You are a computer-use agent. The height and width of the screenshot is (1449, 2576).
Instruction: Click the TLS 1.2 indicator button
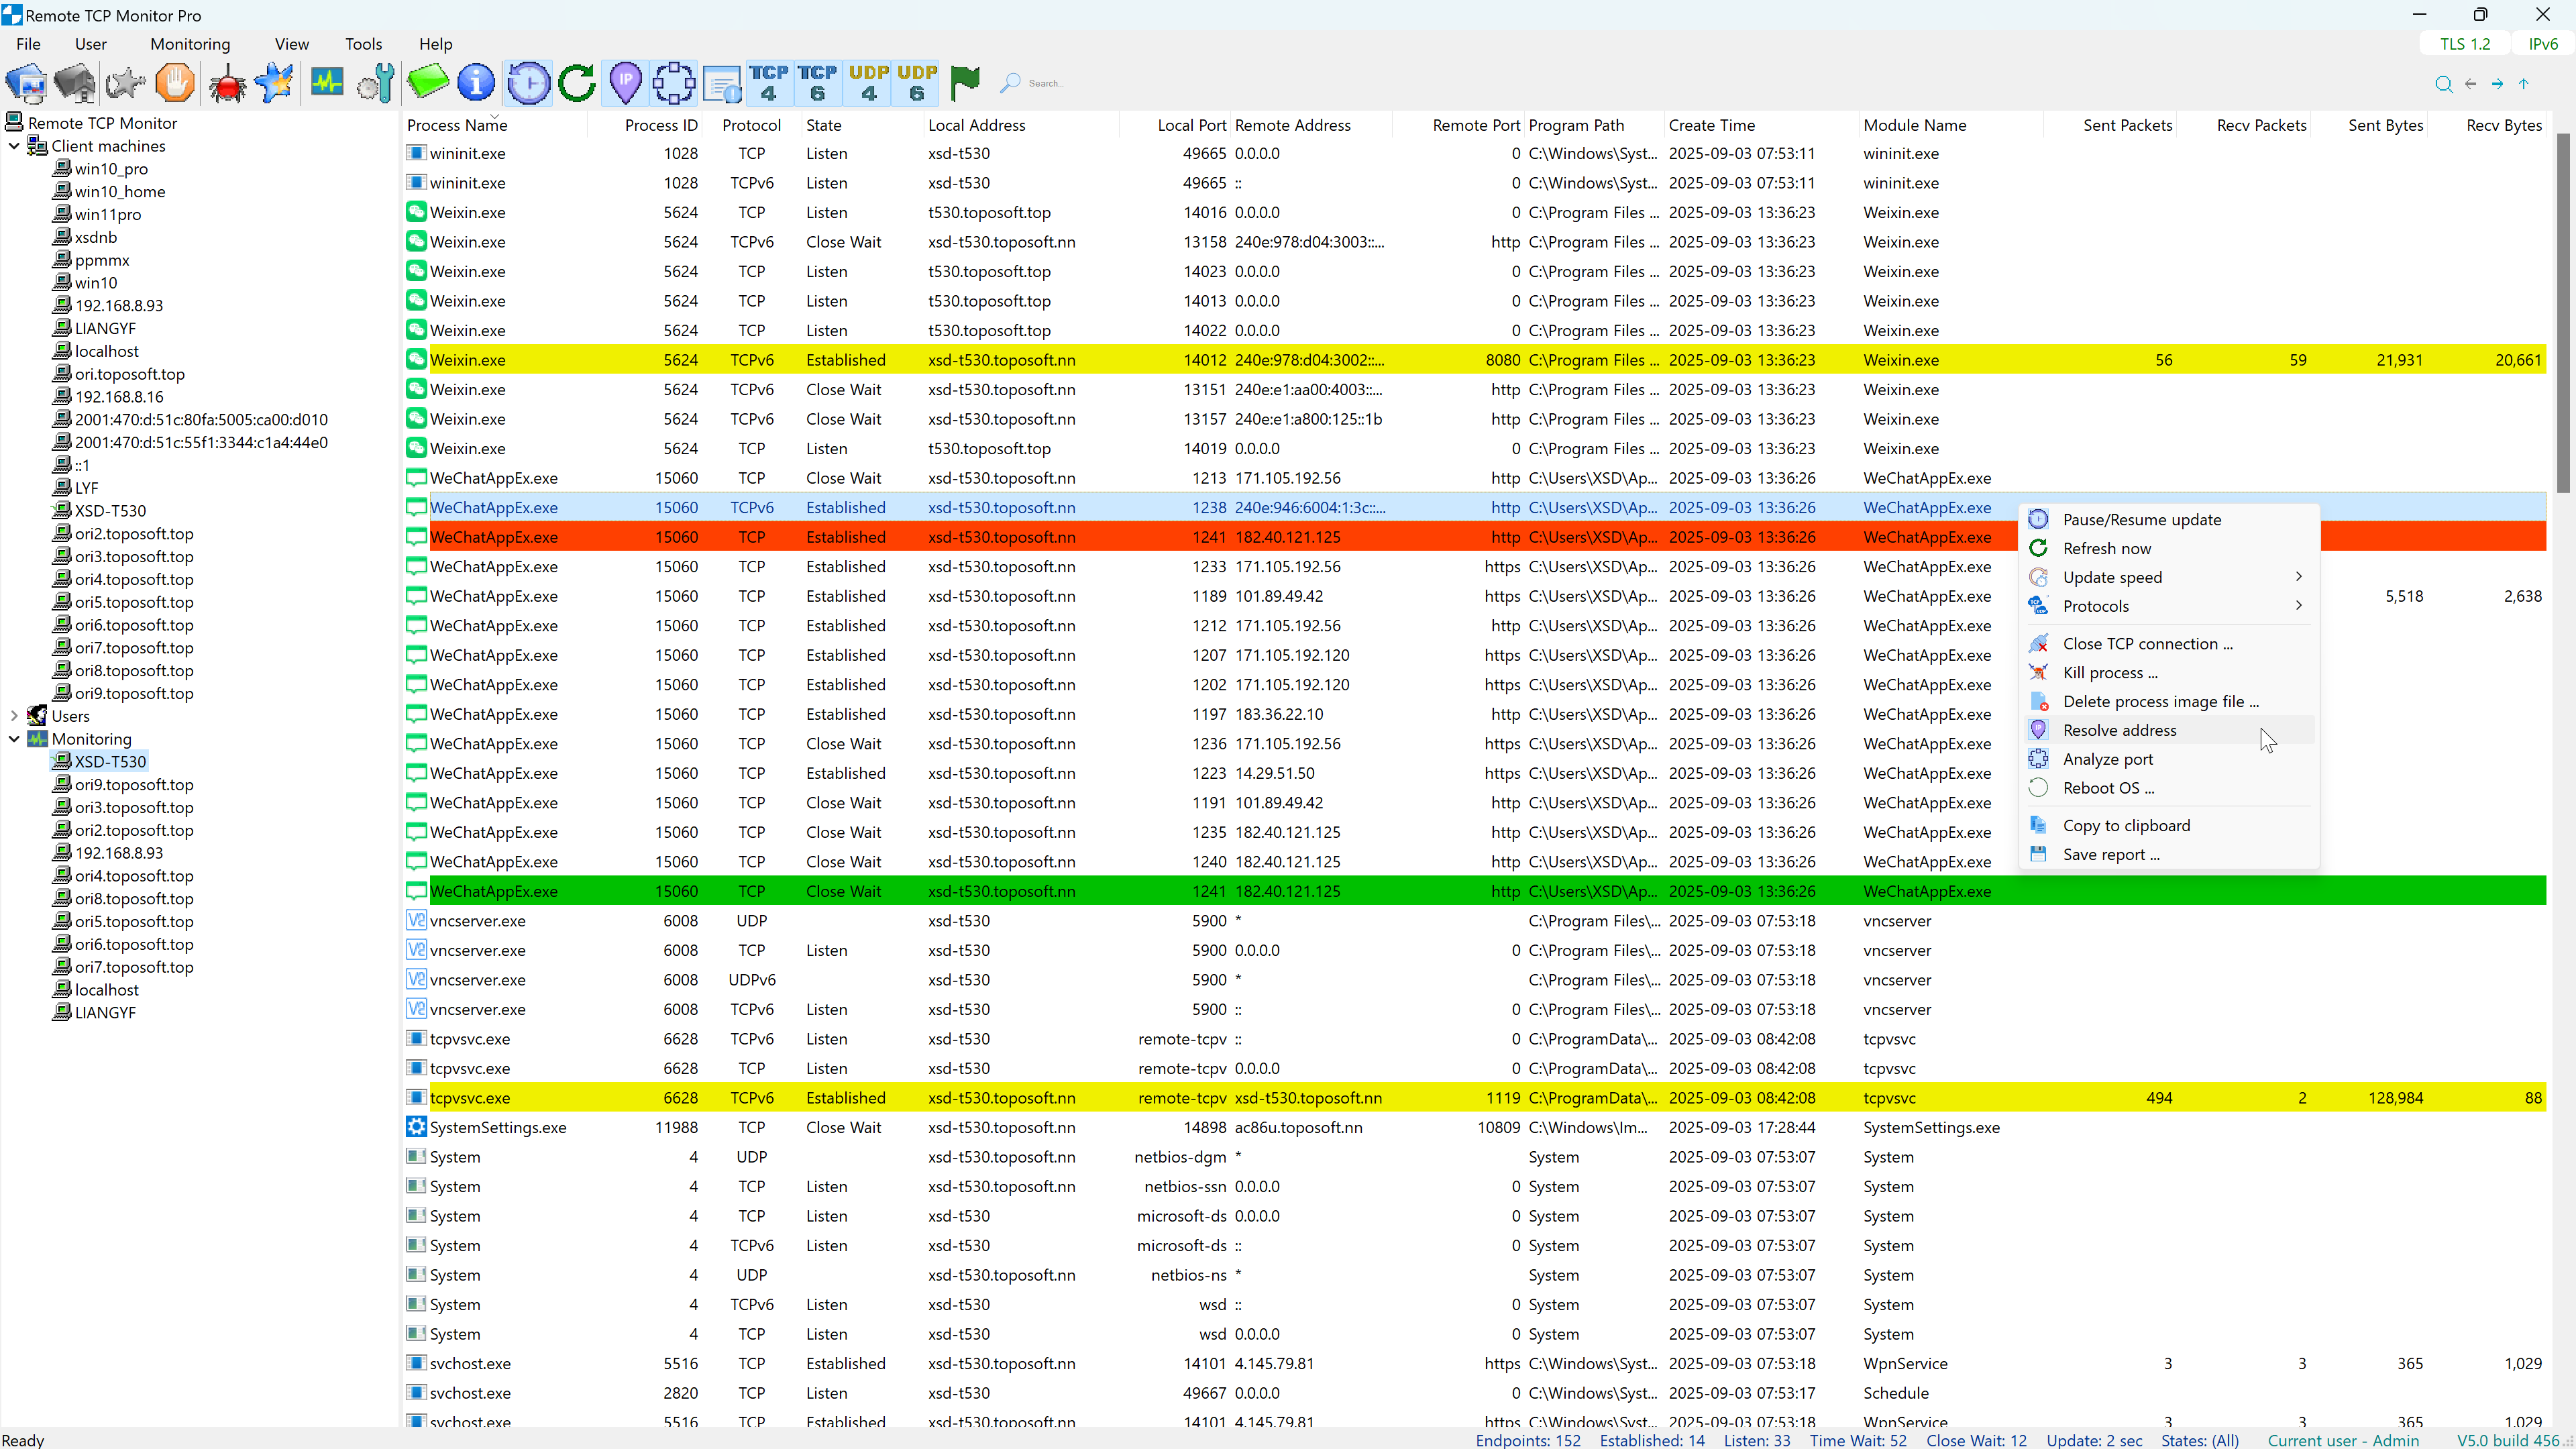coord(2465,44)
